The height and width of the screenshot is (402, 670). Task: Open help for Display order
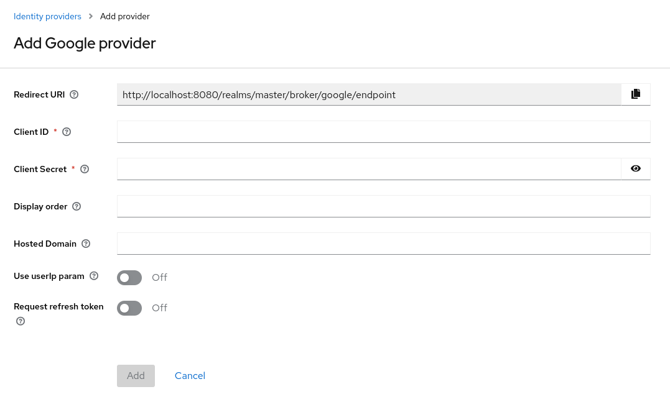click(76, 206)
